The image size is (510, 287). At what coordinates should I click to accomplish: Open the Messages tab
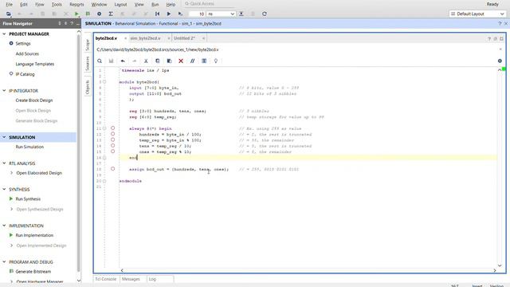(131, 279)
